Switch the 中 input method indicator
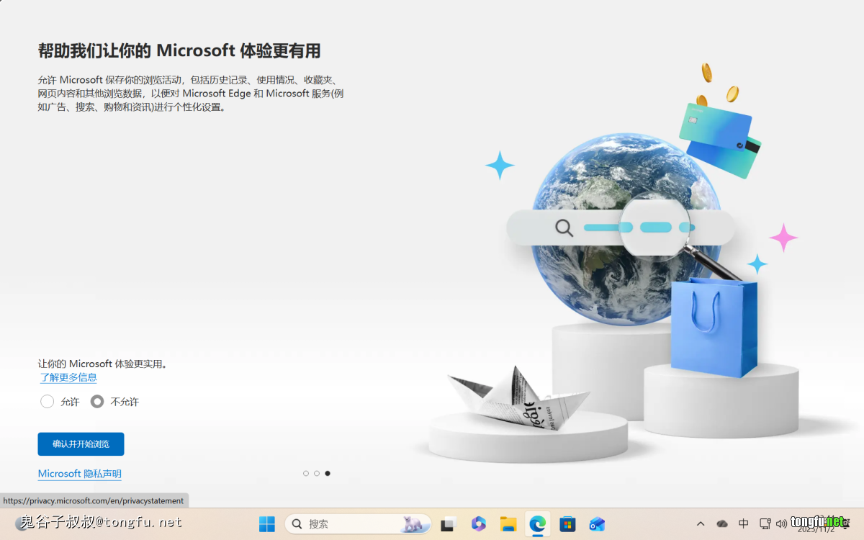Viewport: 864px width, 540px height. click(744, 524)
